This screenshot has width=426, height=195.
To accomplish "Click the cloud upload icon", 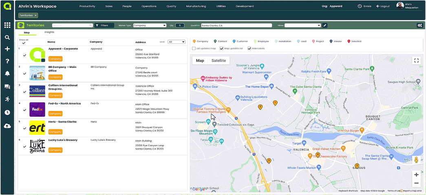I will [7, 126].
